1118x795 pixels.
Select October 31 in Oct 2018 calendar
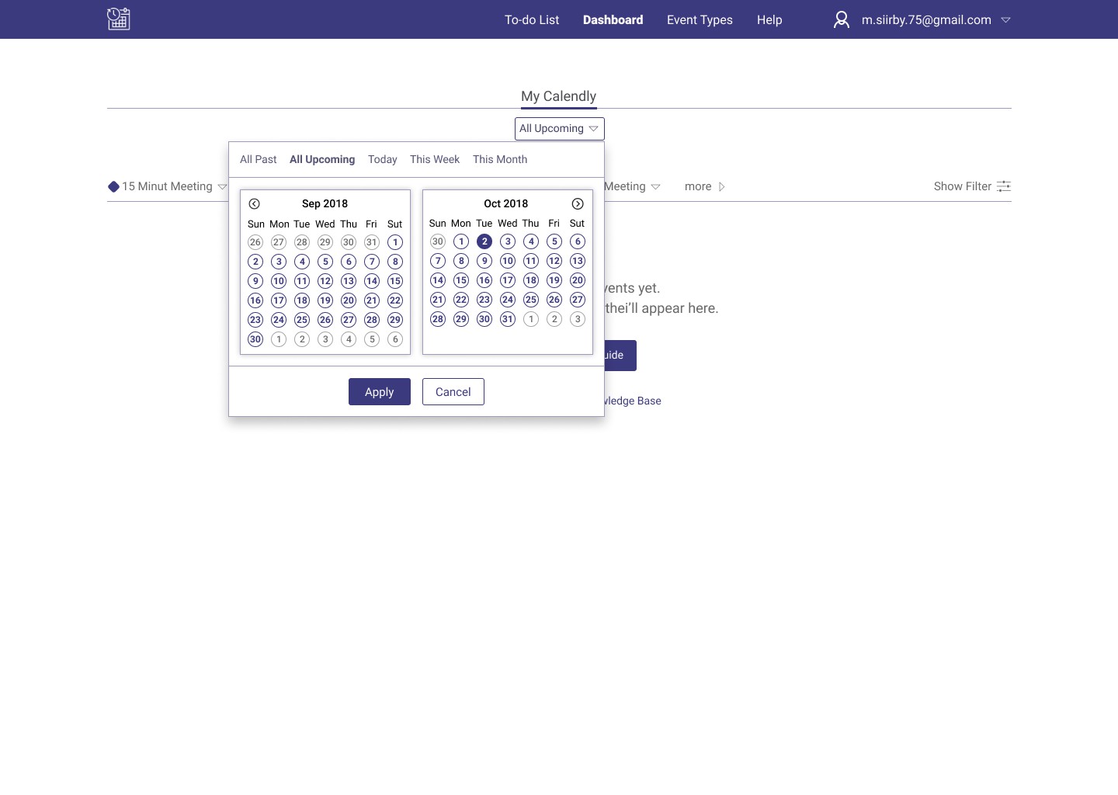(x=508, y=319)
